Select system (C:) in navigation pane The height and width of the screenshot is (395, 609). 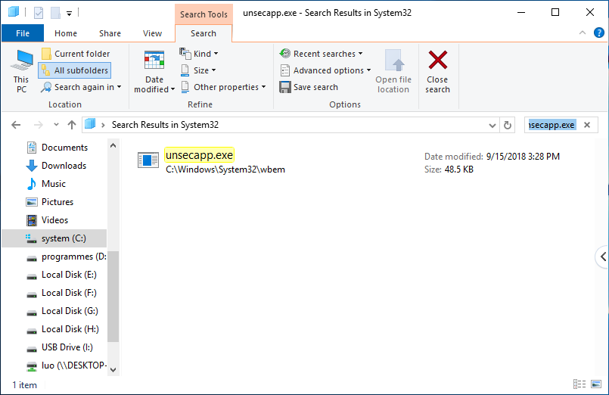click(64, 238)
